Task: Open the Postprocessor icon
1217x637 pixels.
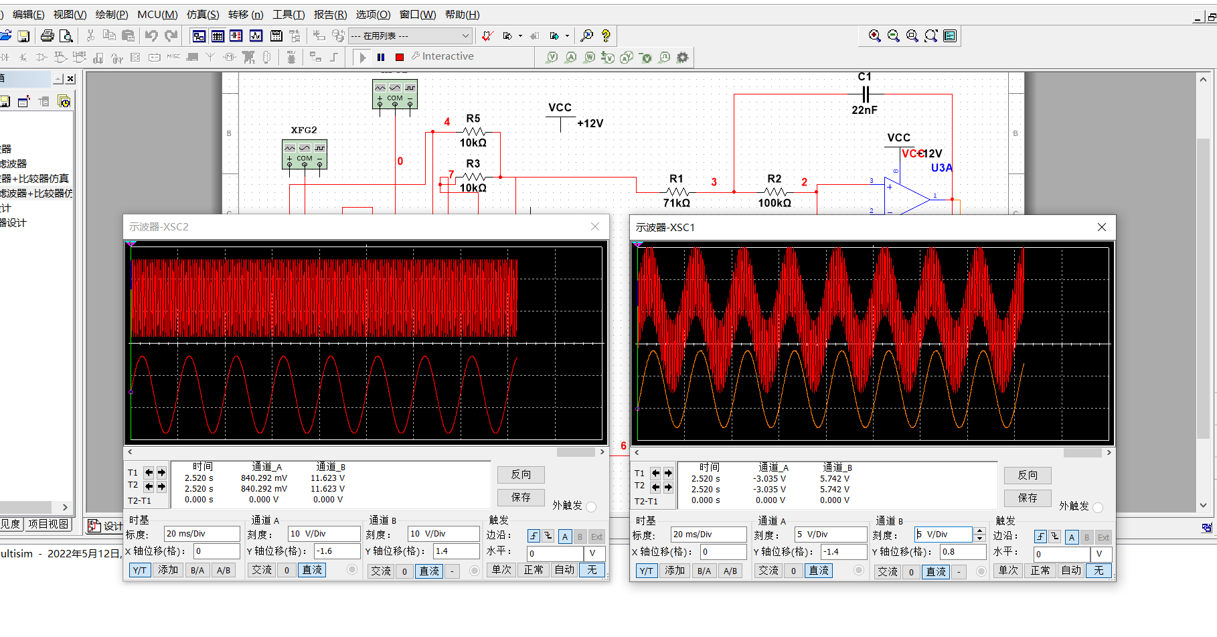Action: point(276,36)
